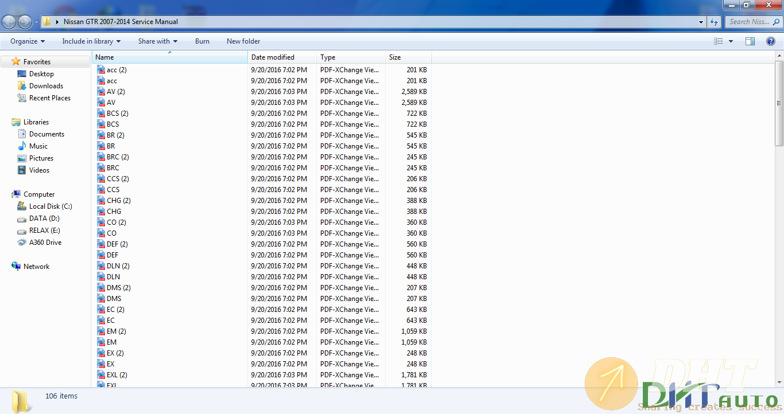Select the file named EC
Screen dimensions: 784x414
pyautogui.click(x=111, y=321)
